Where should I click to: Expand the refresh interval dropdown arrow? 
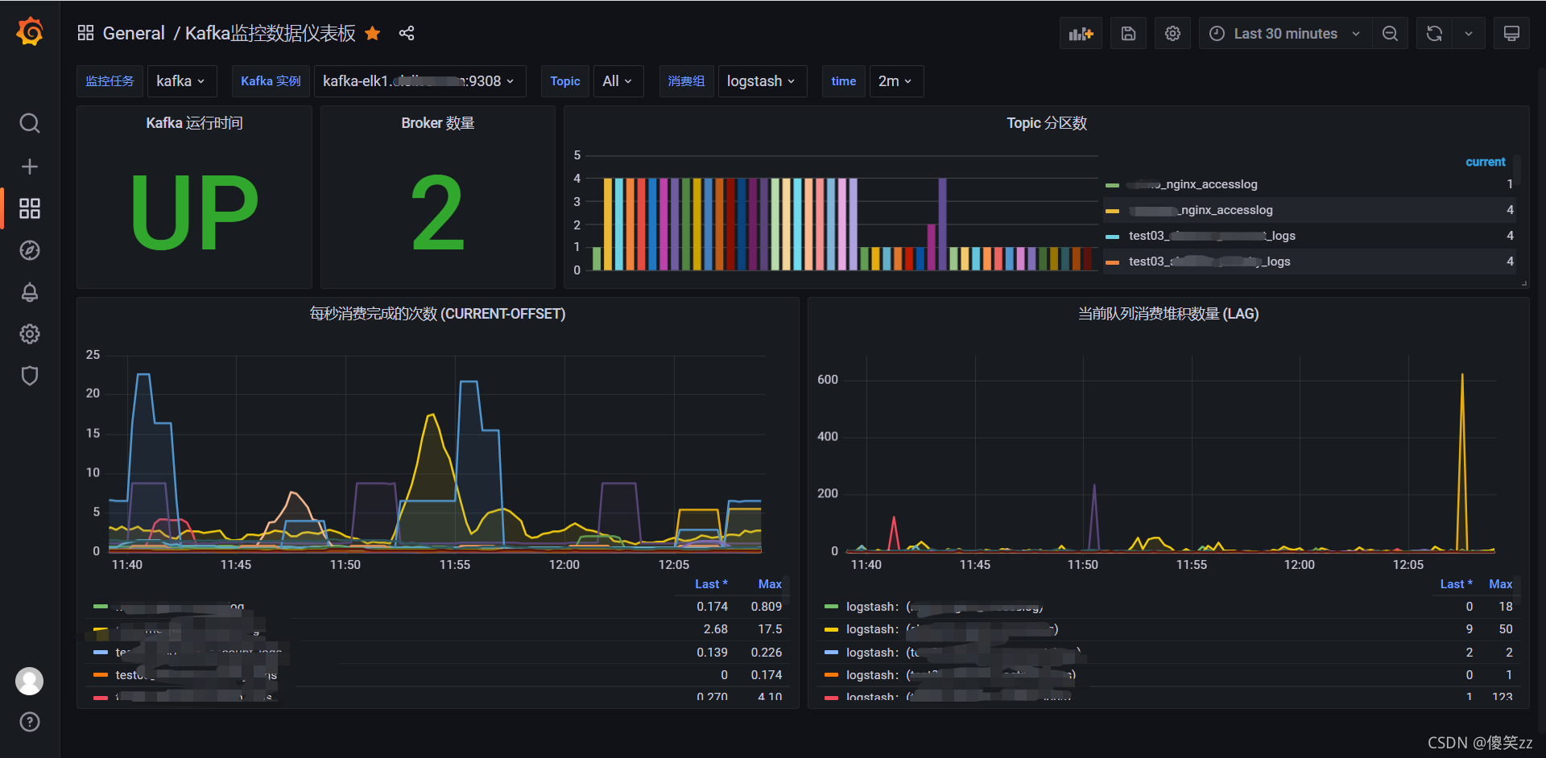click(x=1469, y=33)
